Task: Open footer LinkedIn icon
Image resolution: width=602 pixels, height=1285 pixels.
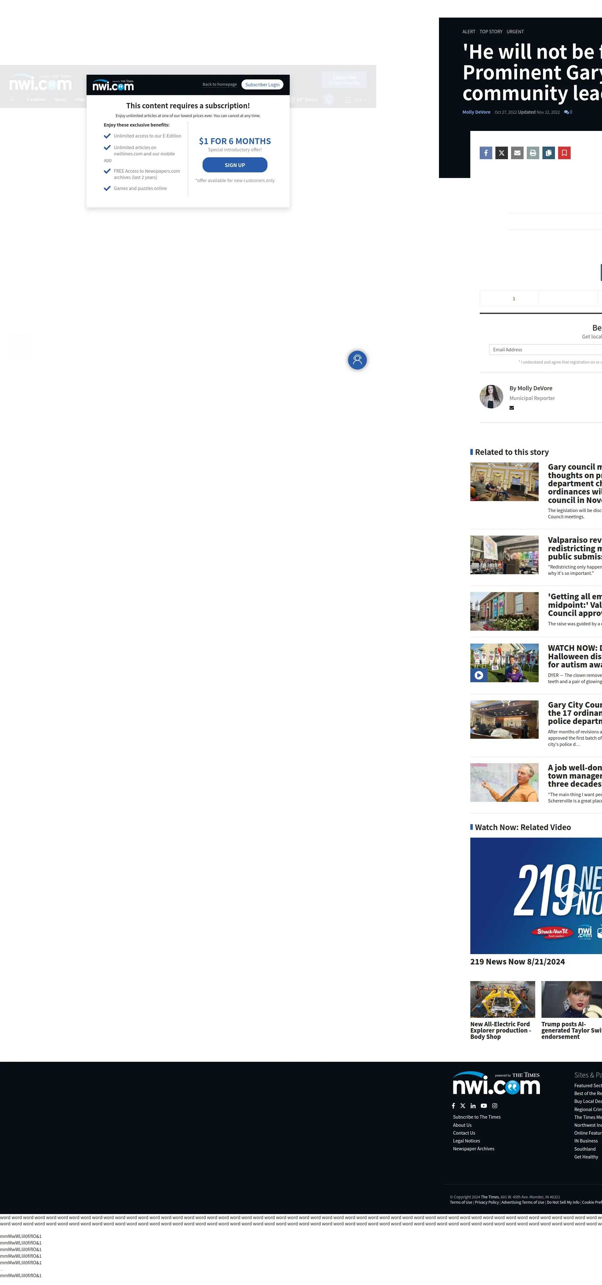Action: (473, 1105)
